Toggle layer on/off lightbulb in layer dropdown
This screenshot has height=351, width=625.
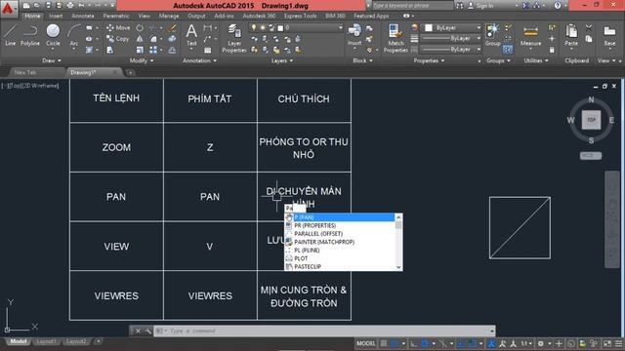(254, 28)
